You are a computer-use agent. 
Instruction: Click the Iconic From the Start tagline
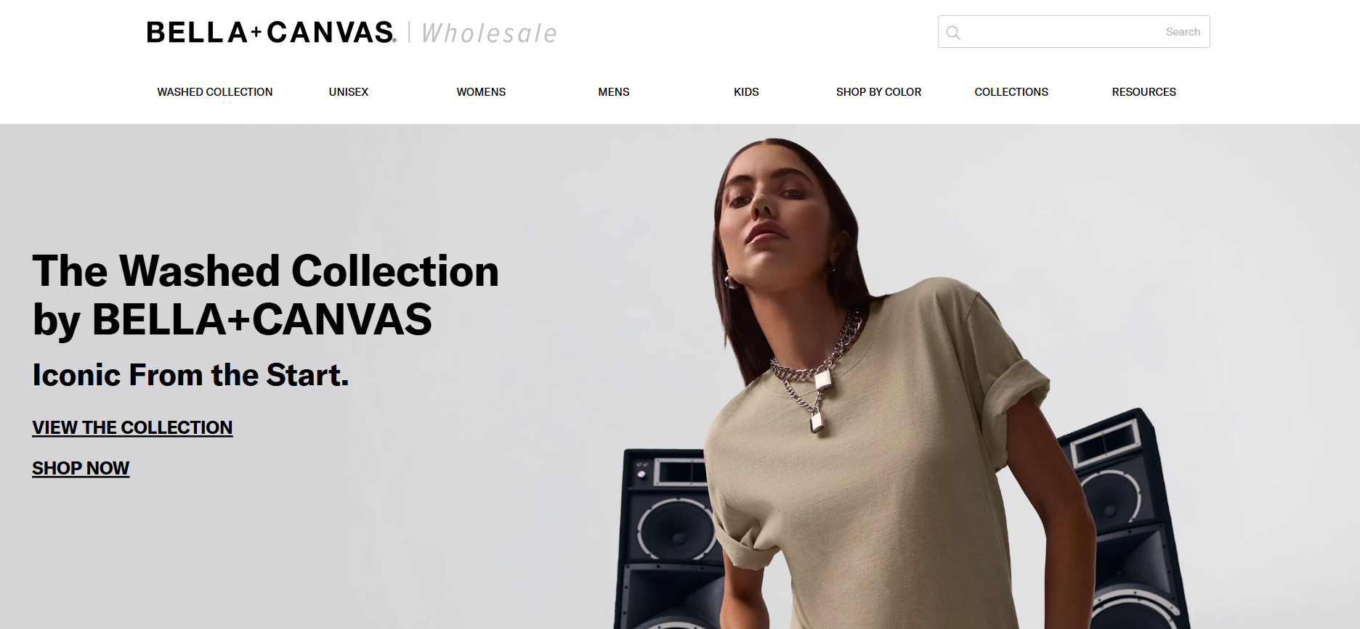191,375
